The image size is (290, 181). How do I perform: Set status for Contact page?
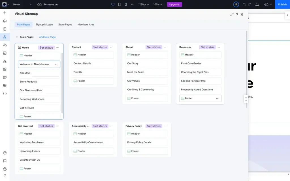point(100,47)
